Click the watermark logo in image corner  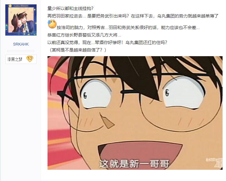(214, 163)
